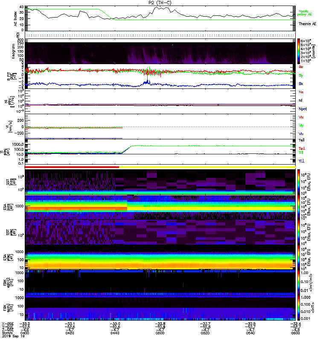Click the SST ions spectrogram panel
Screen dimensions: 320x342
coord(160,182)
